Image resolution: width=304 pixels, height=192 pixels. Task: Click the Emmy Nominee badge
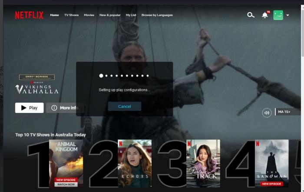pos(37,77)
